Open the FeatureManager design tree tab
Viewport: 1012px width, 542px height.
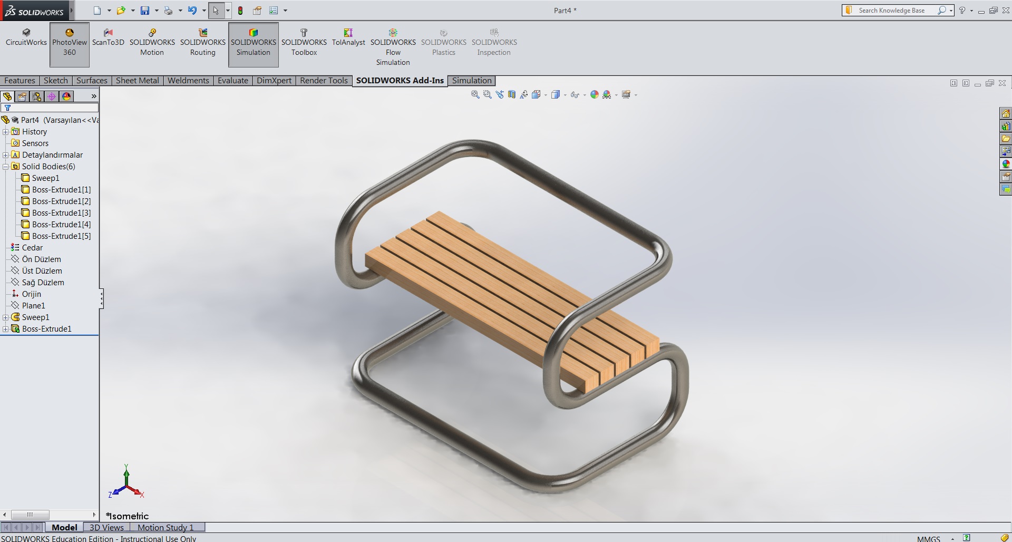pos(7,96)
